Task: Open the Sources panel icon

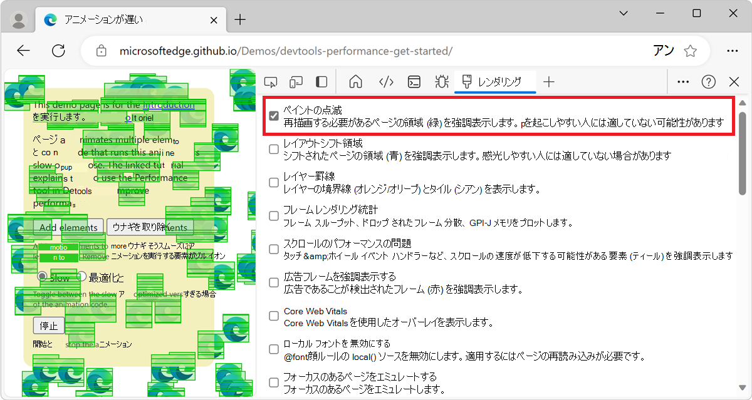Action: [x=385, y=81]
